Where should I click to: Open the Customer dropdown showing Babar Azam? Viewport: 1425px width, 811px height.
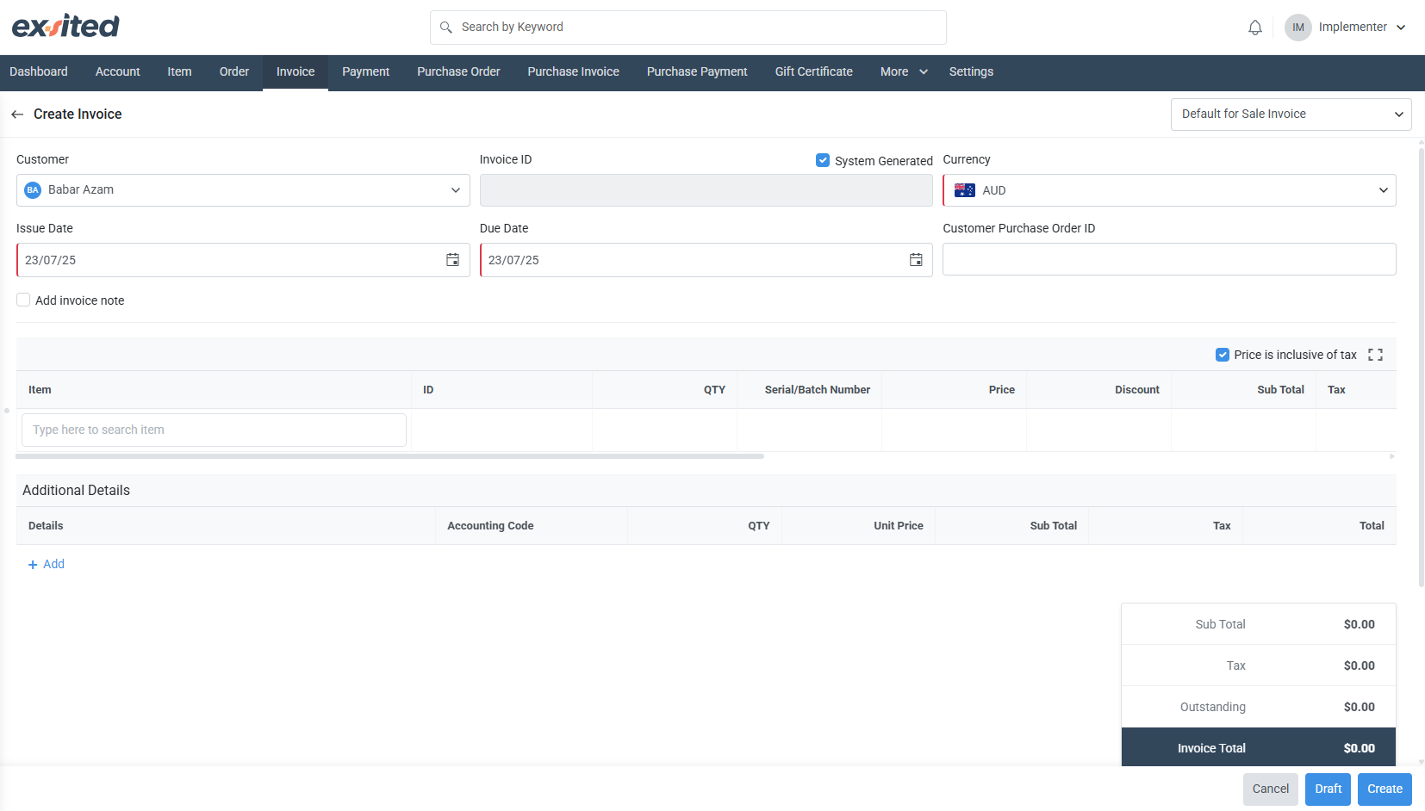click(243, 190)
